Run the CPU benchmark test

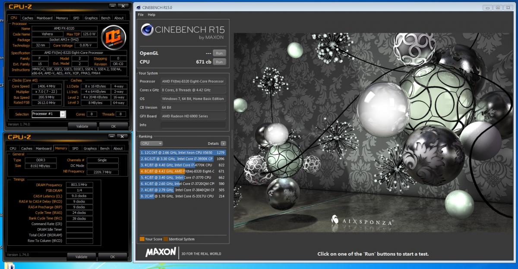coord(219,62)
